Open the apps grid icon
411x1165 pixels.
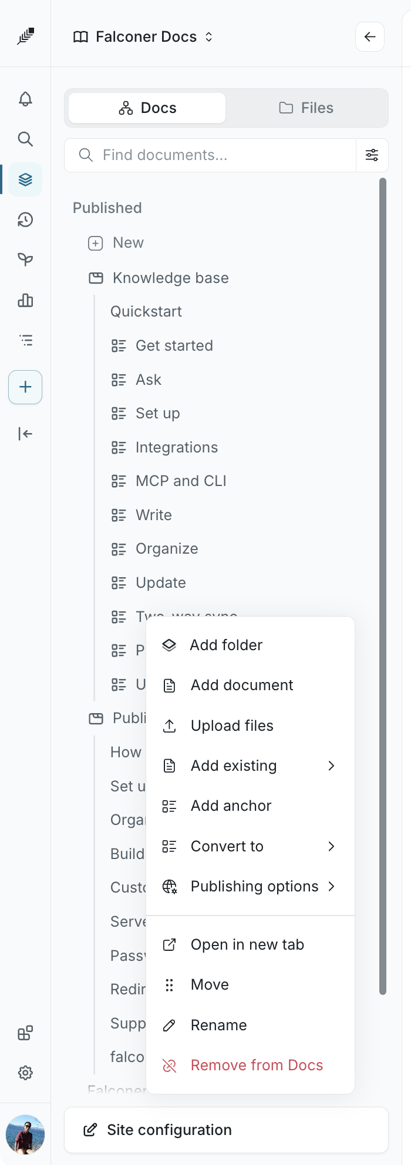(x=25, y=1033)
